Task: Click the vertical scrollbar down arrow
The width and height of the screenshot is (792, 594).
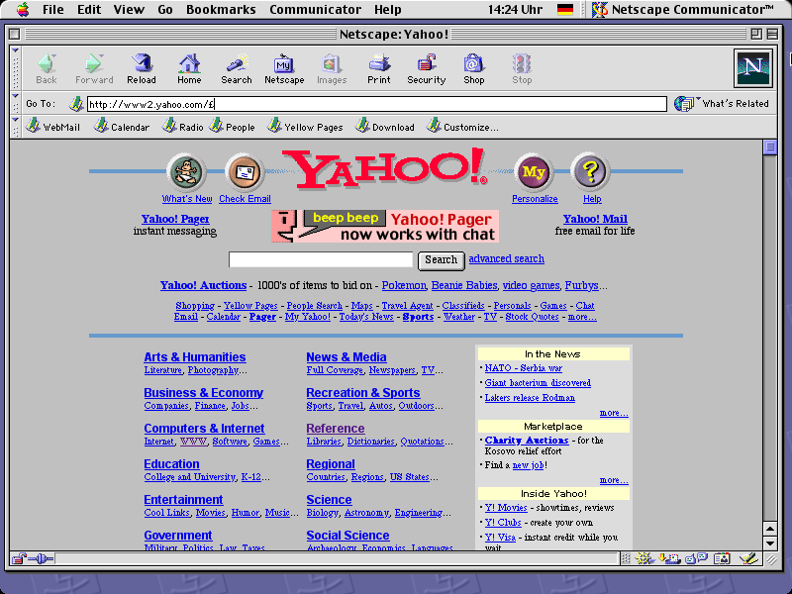Action: [770, 544]
